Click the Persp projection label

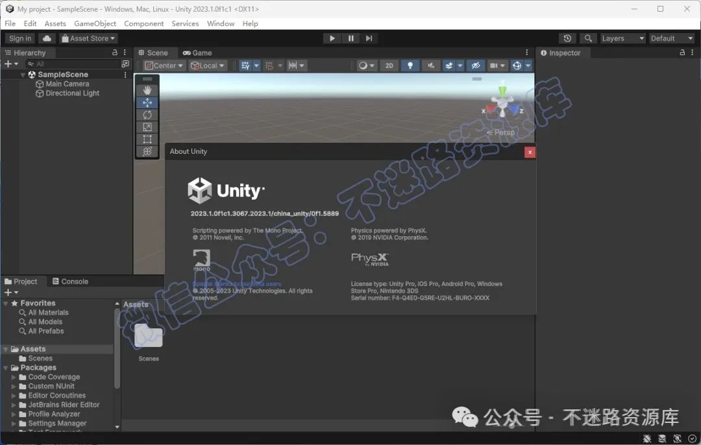point(504,132)
